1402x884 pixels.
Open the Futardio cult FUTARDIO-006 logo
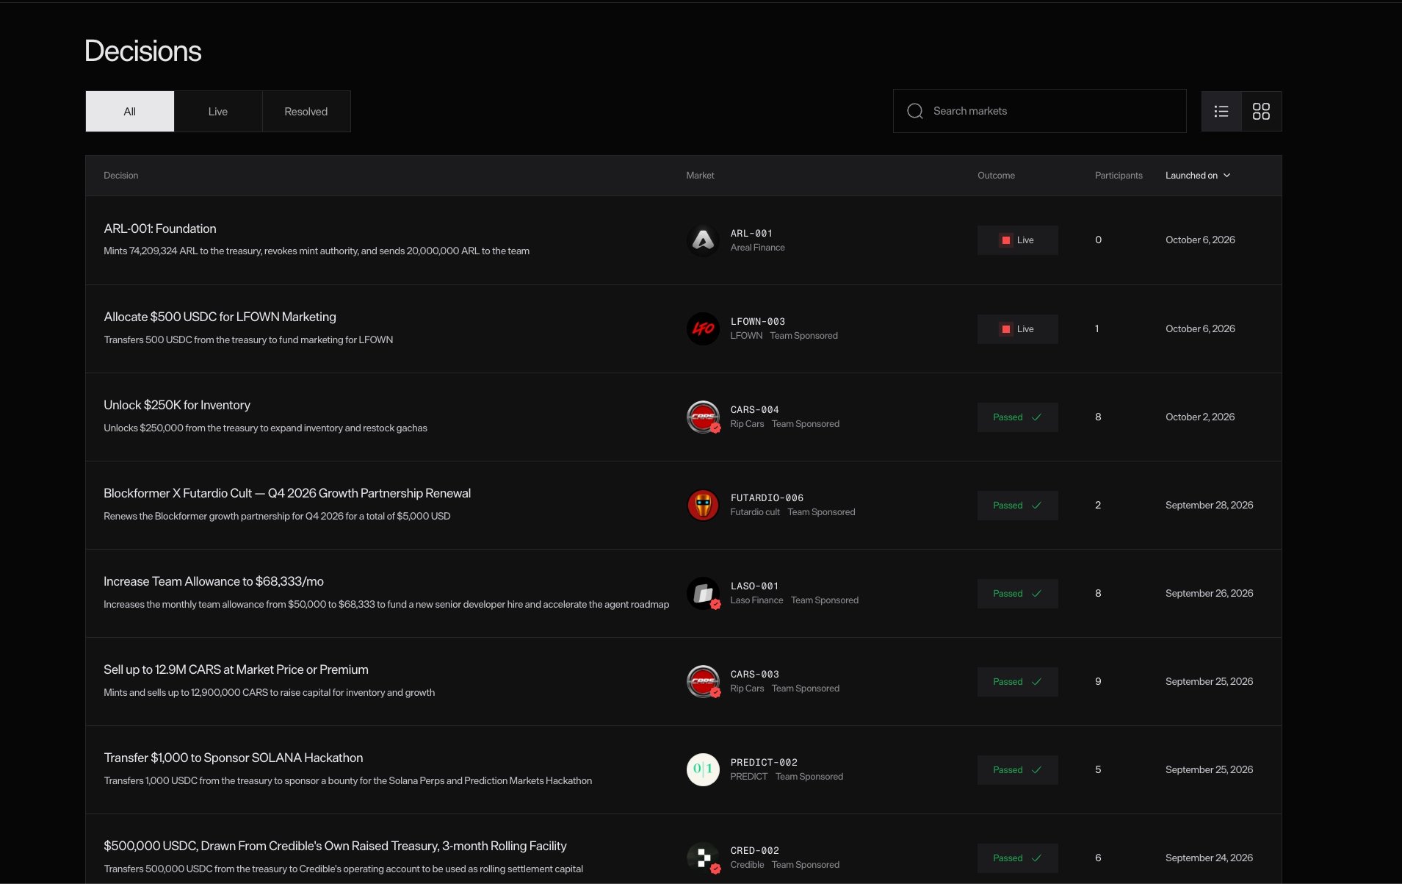tap(703, 505)
